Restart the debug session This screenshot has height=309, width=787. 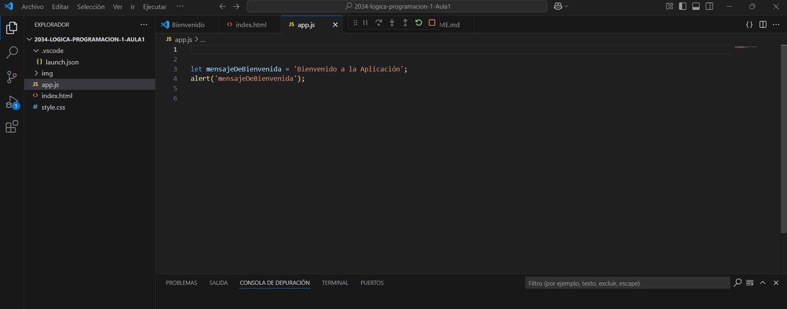coord(418,23)
